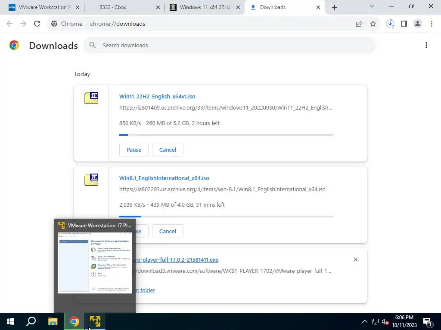The height and width of the screenshot is (330, 441).
Task: Switch to the 8332 - Cbox tab
Action: click(124, 7)
